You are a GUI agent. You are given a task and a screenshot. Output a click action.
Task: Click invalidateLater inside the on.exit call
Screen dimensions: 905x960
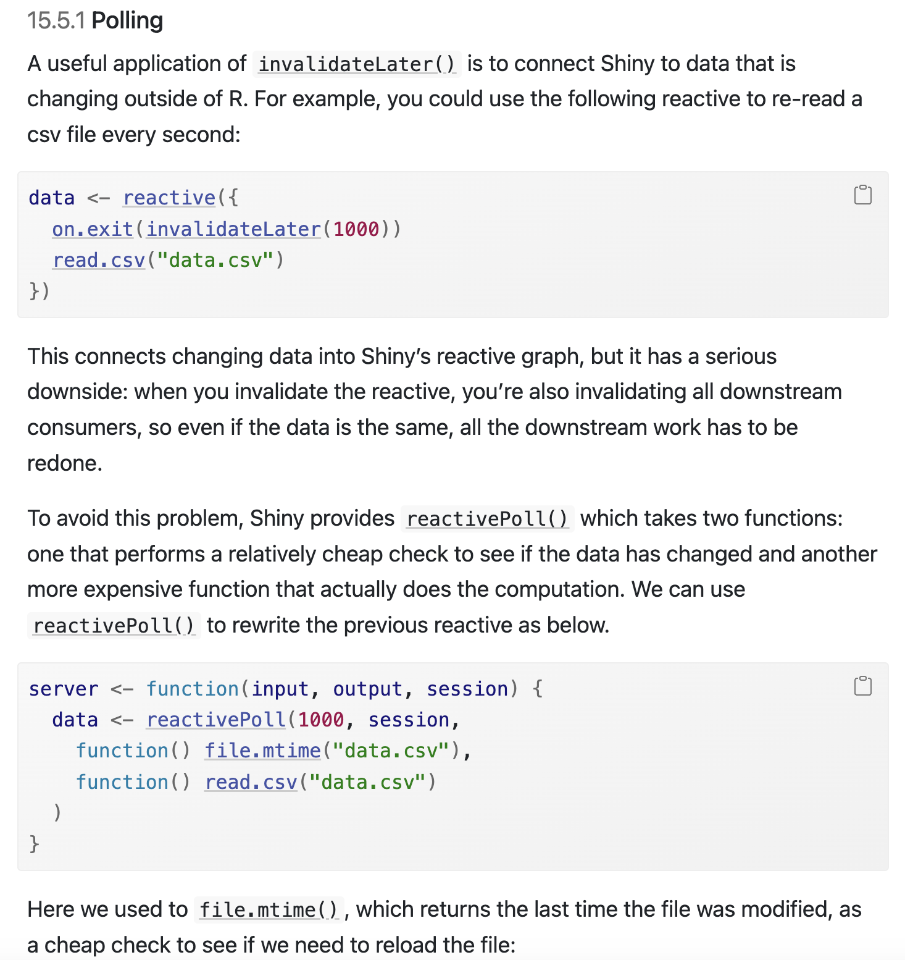(233, 229)
